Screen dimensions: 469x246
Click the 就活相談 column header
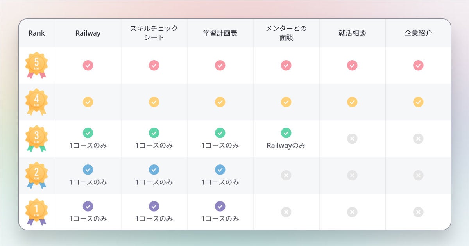(x=352, y=33)
